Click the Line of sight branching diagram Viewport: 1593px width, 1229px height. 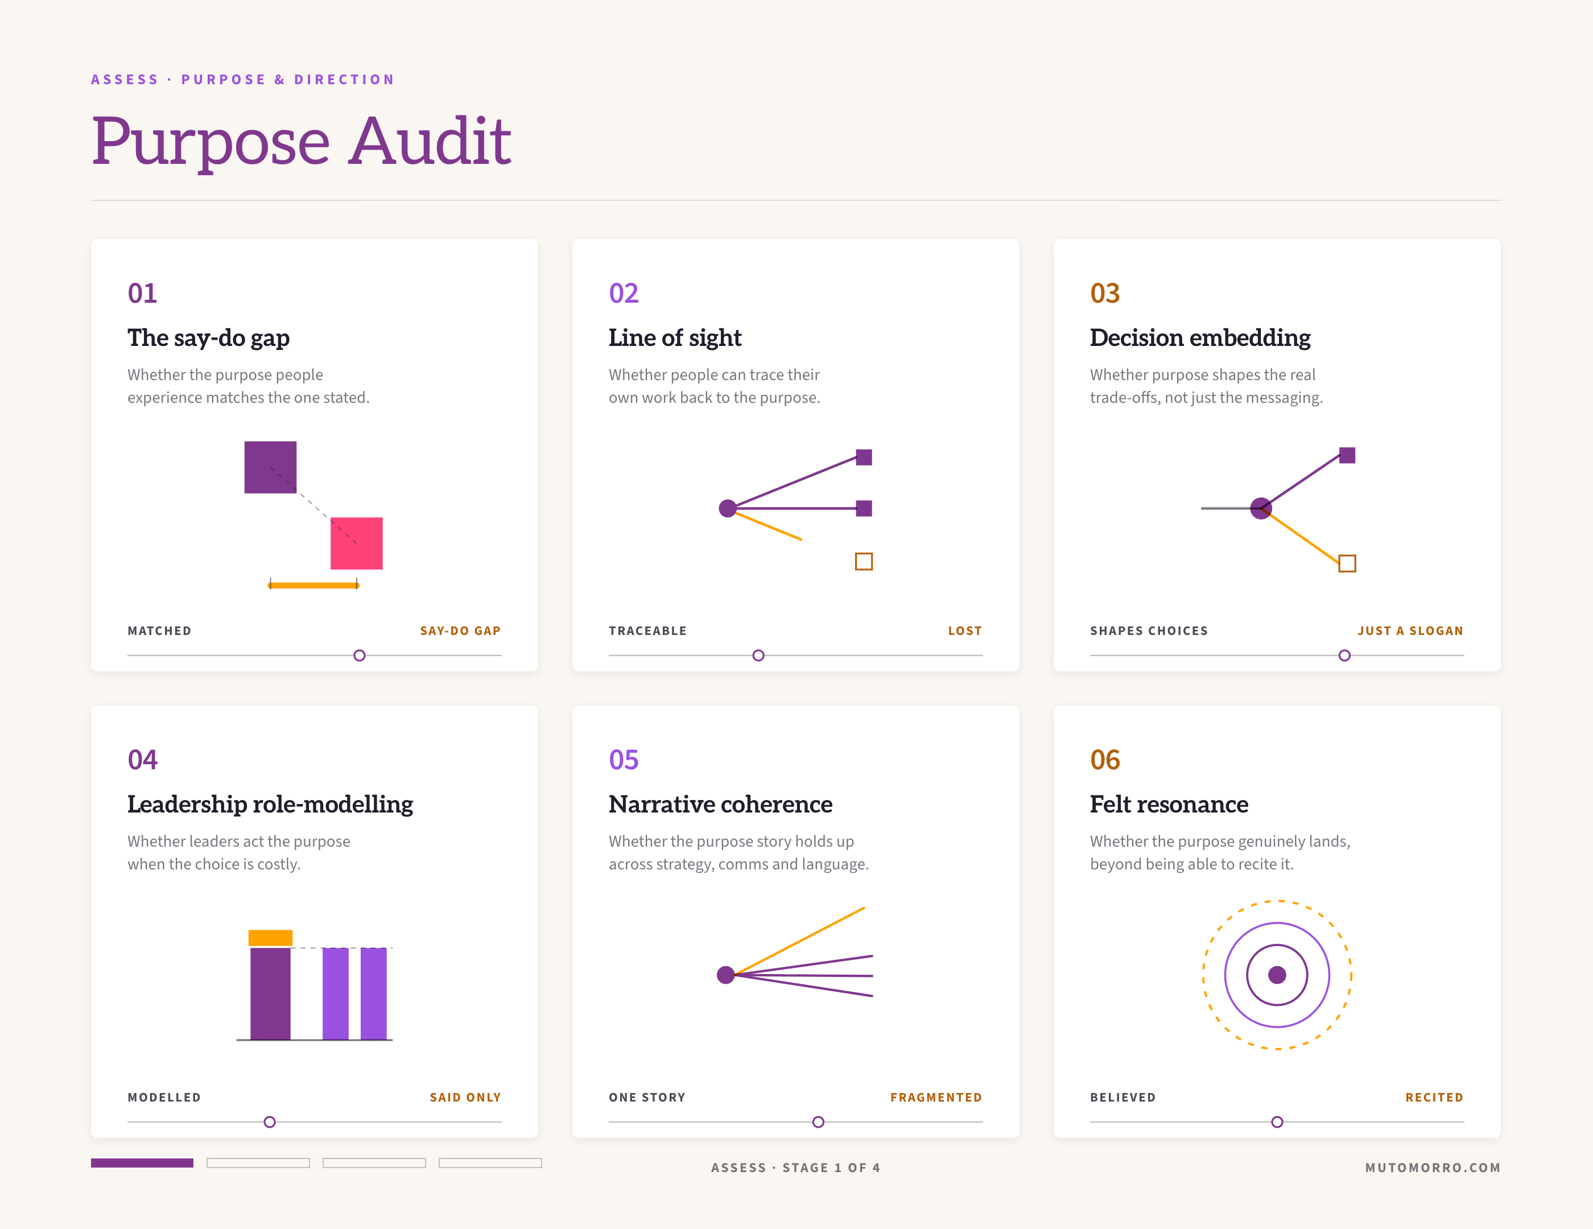click(x=796, y=509)
